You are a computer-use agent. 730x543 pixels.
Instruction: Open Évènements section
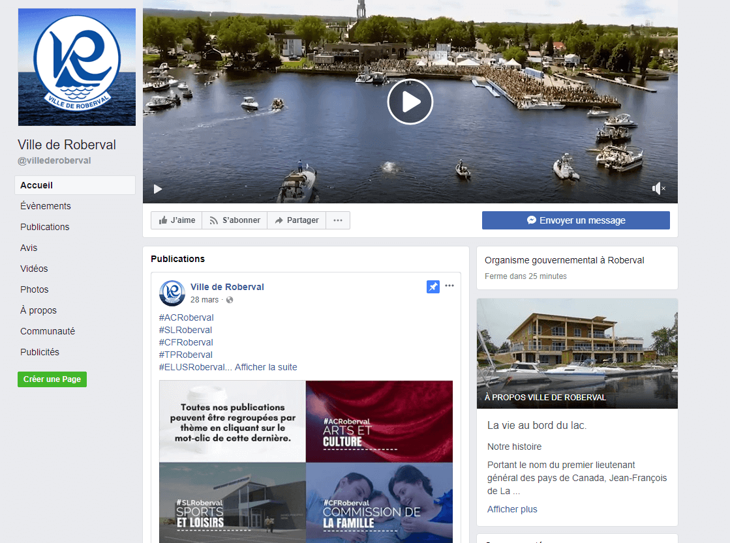[46, 205]
